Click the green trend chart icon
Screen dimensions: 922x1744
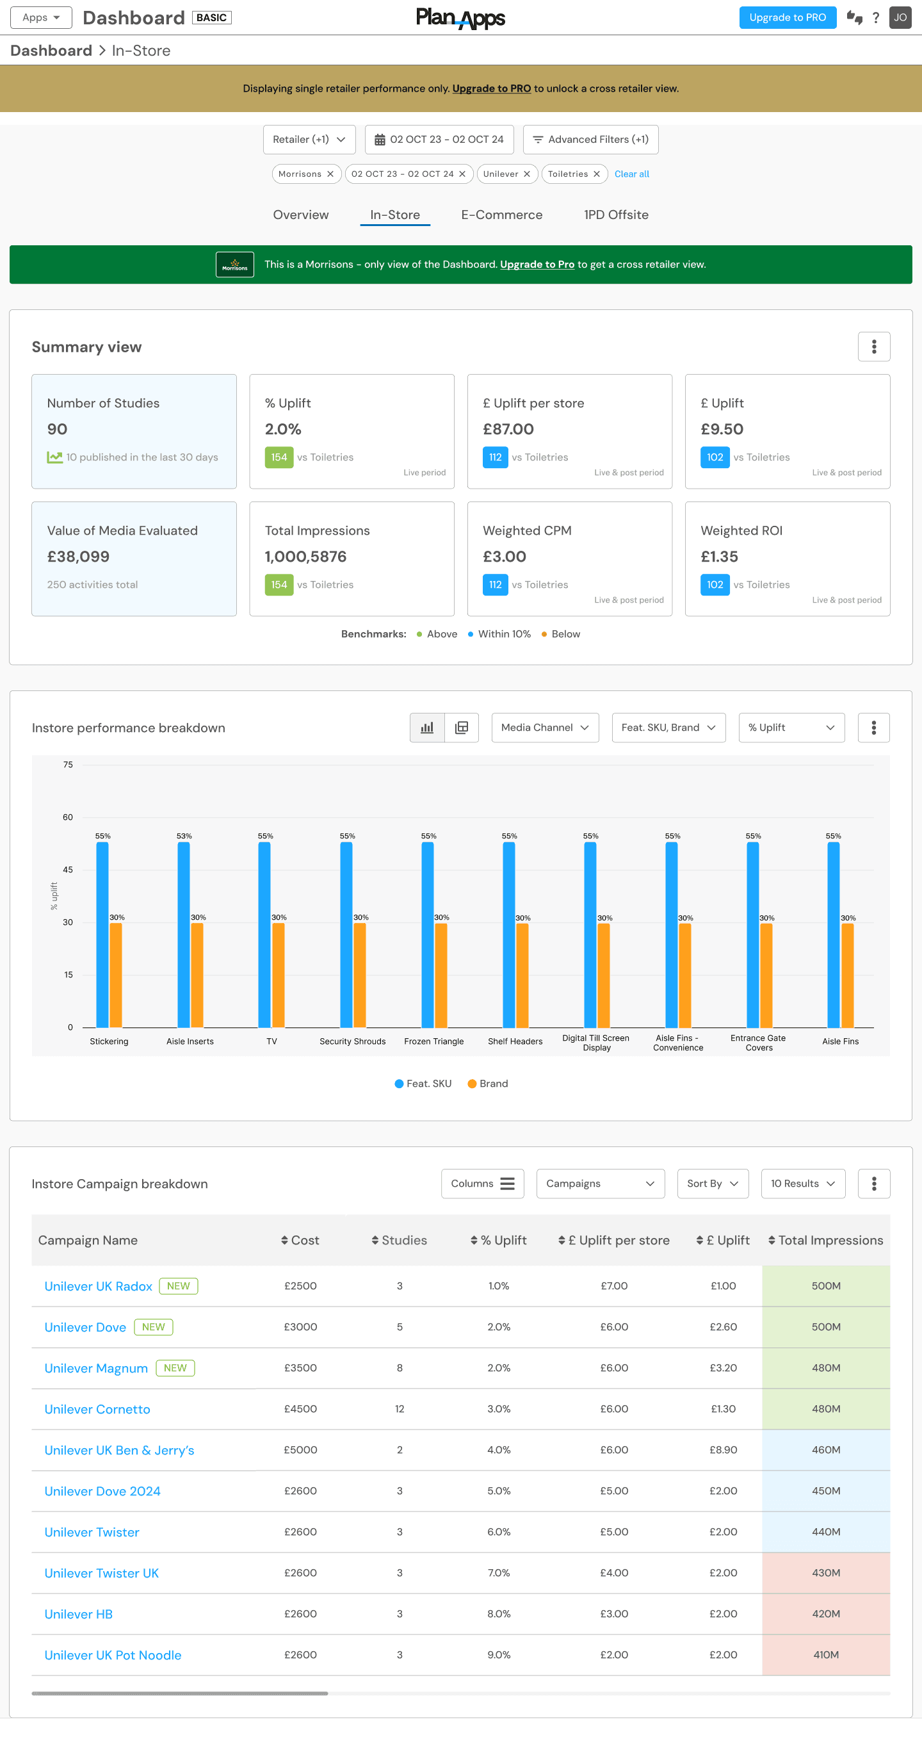point(55,458)
